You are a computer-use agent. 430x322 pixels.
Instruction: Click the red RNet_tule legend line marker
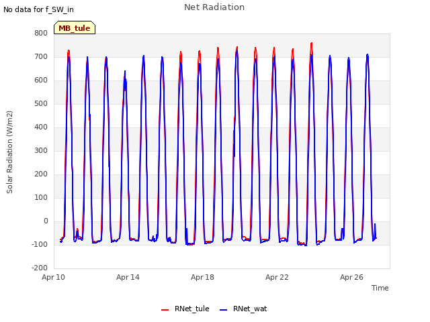tap(165, 309)
